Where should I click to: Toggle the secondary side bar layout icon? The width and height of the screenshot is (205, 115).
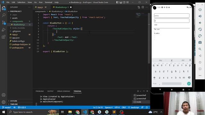(124, 2)
